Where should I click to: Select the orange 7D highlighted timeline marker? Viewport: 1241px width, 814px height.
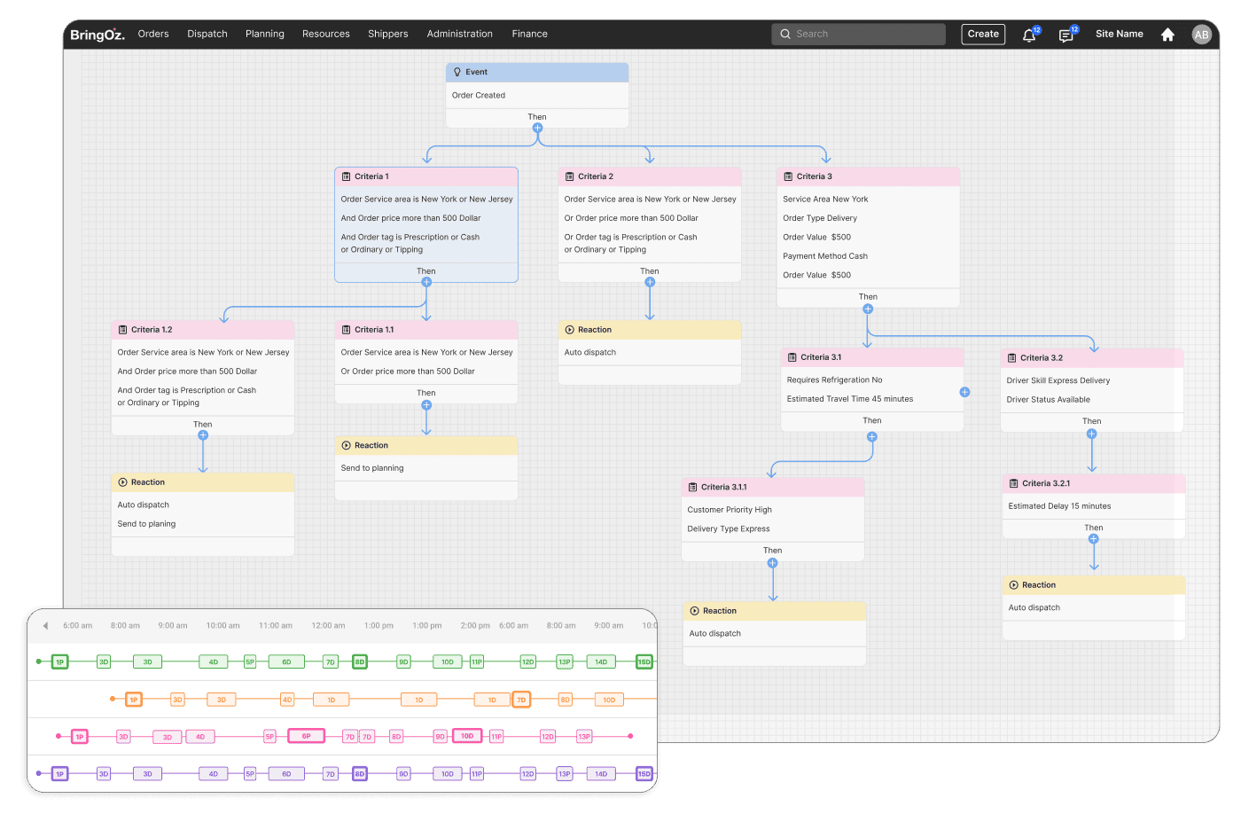(x=521, y=700)
